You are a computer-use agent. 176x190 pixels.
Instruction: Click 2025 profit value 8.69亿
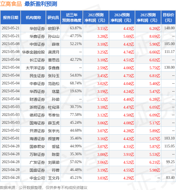[155, 36]
